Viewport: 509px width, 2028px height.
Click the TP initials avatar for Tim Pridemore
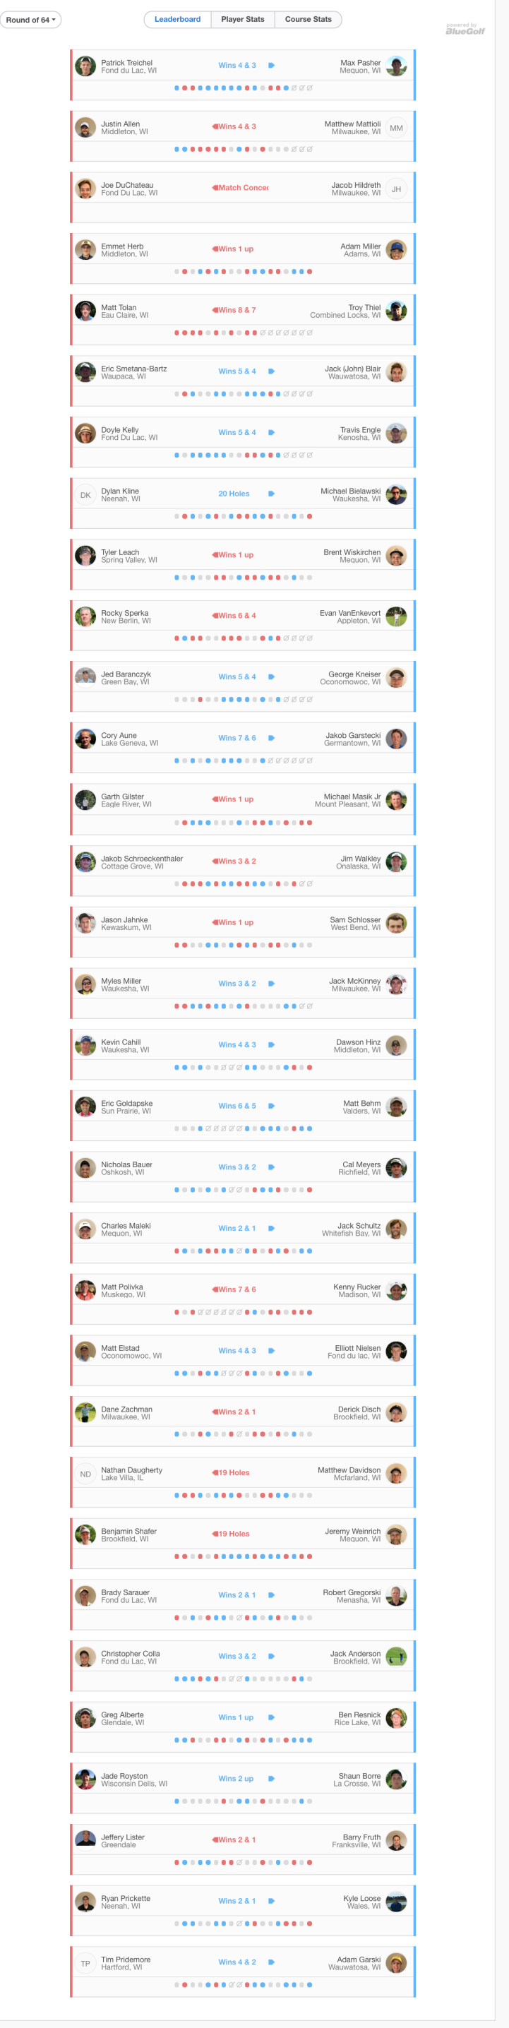85,1964
